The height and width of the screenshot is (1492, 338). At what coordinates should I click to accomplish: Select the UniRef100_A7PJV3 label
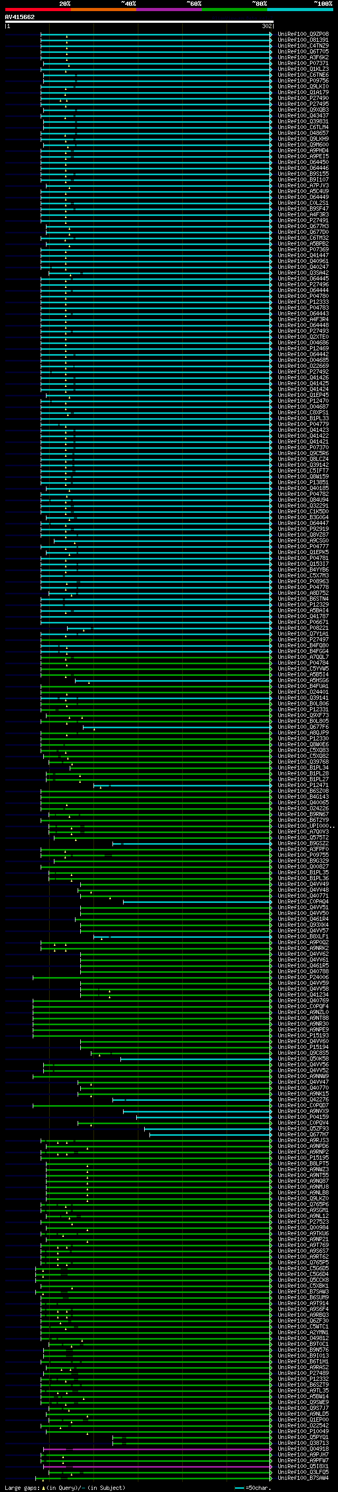coord(303,185)
